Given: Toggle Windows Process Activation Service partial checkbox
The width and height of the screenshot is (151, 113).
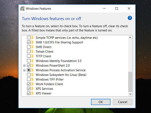Looking at the screenshot, I should (29, 70).
